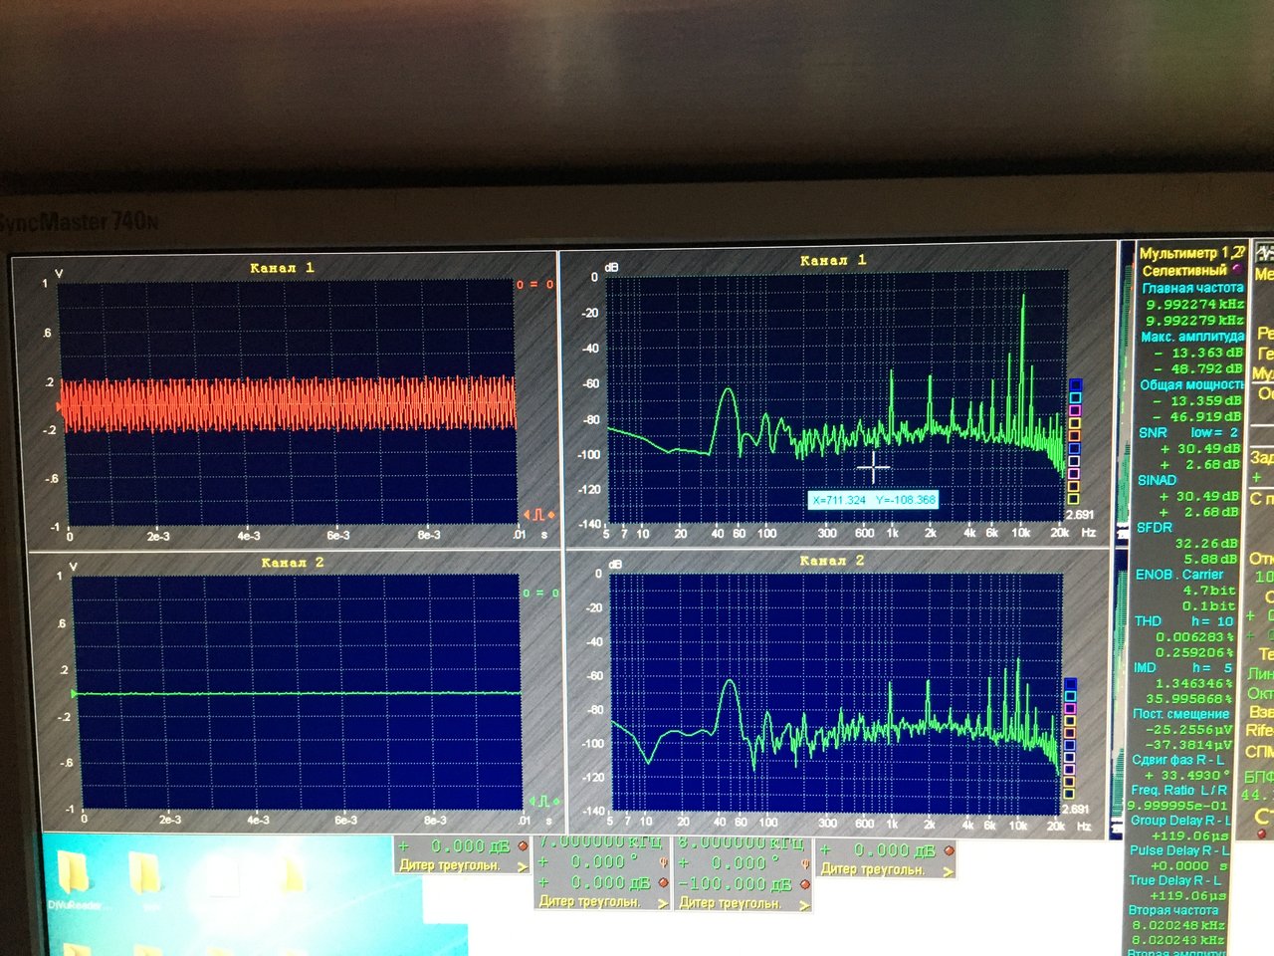
Task: Toggle the red output indicator of first generator
Action: click(523, 846)
